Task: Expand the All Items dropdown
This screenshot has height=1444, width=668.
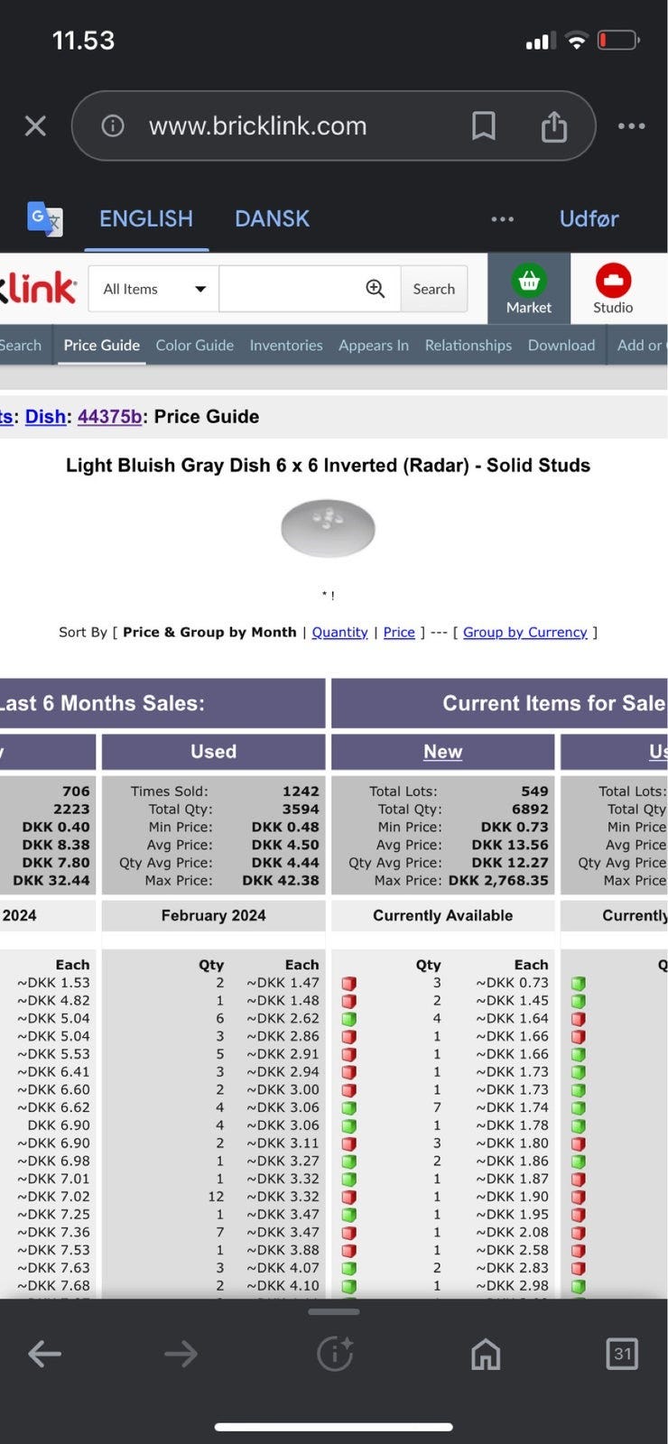Action: [x=153, y=289]
